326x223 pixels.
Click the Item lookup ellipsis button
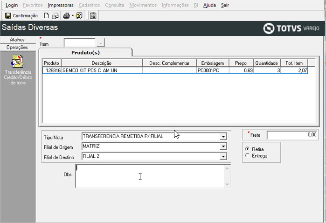tap(100, 42)
